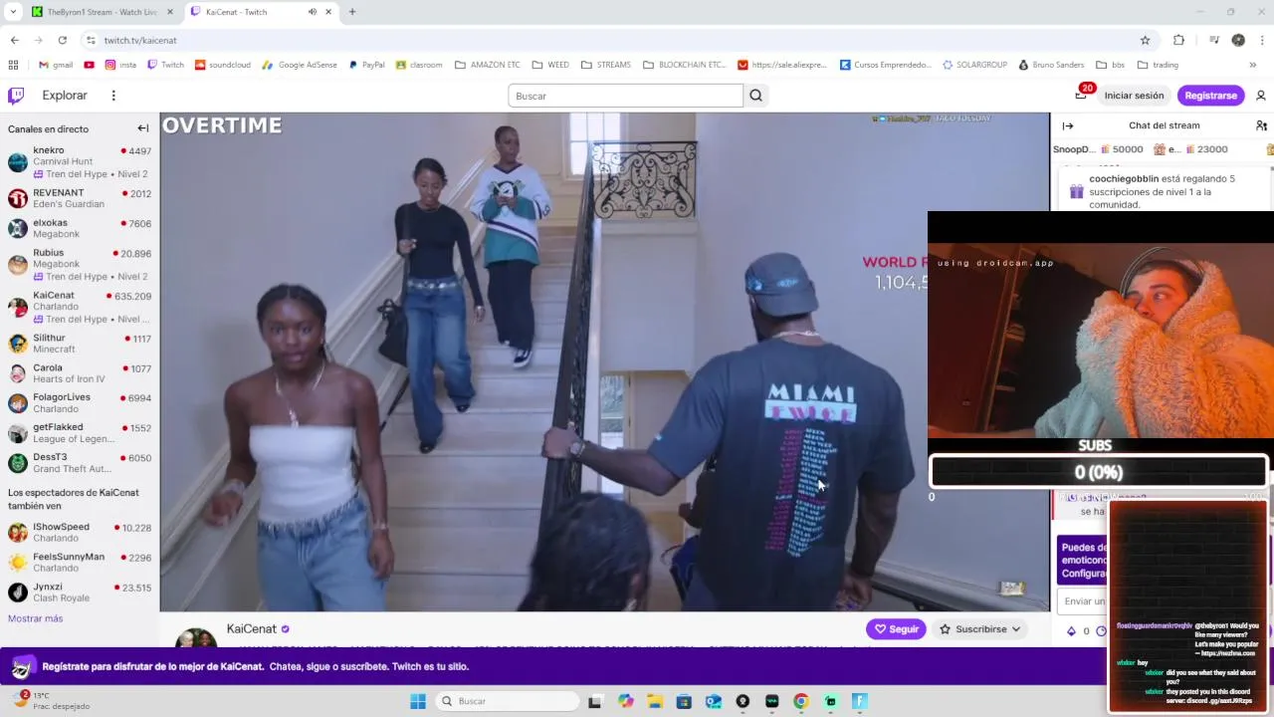This screenshot has height=717, width=1274.
Task: Open the SOLARGROUP bookmark
Action: tap(974, 65)
